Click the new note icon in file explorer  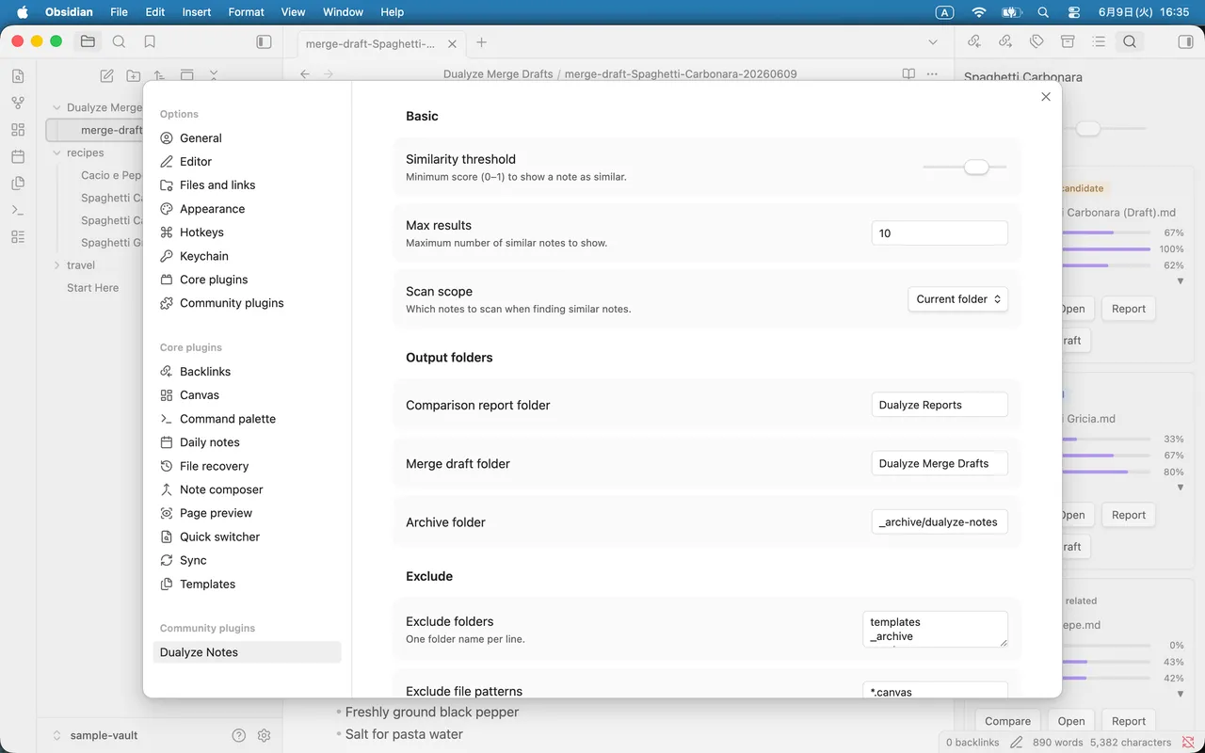tap(107, 75)
